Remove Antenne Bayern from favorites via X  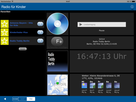click(40, 24)
